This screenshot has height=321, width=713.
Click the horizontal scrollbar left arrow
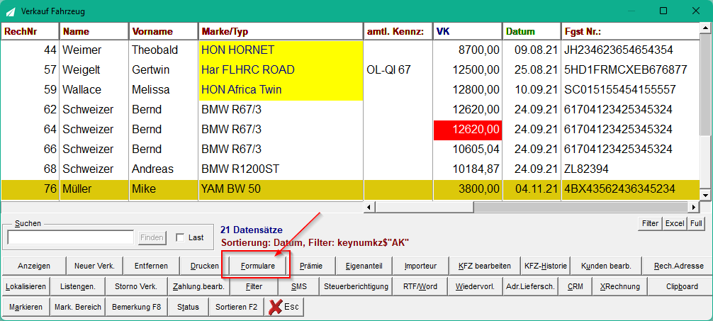[369, 208]
